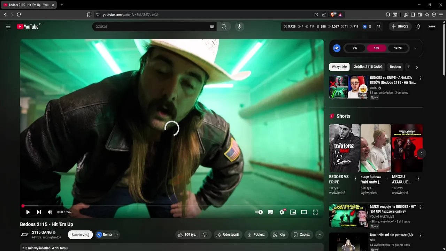Open options for Nox - Nikt mi nie pomoże
This screenshot has width=446, height=251.
tap(421, 235)
